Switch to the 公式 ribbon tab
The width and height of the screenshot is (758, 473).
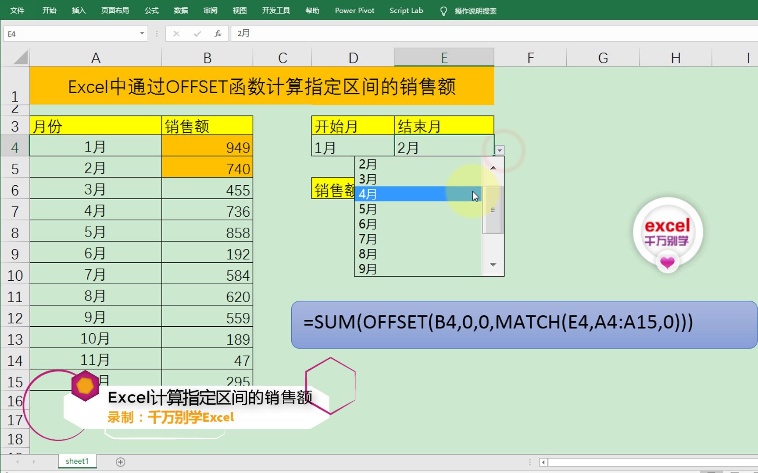point(151,11)
